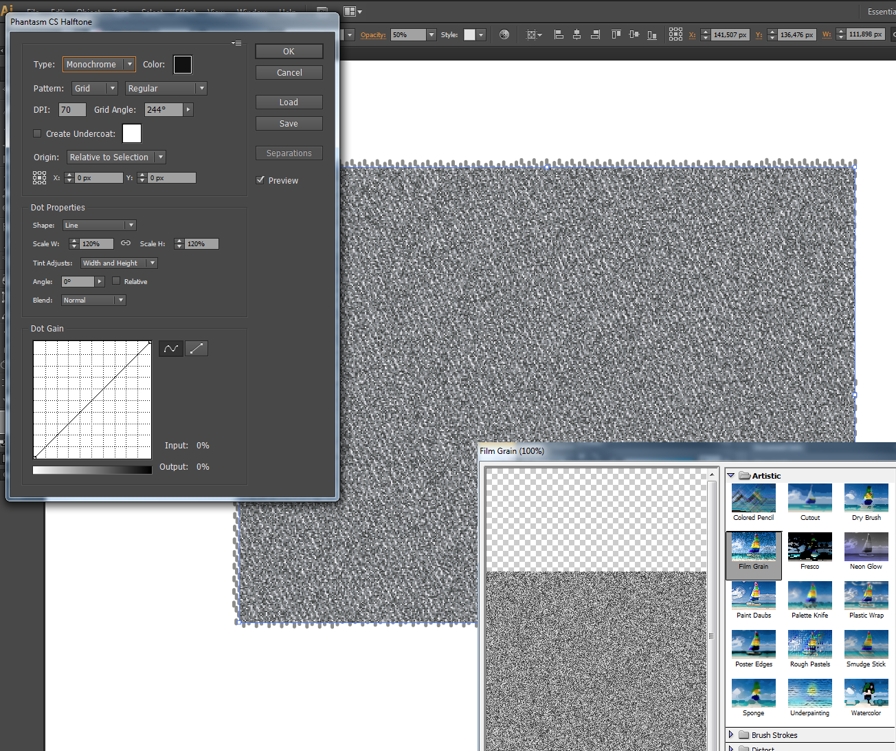Click the Separations button
This screenshot has width=896, height=751.
[x=289, y=153]
